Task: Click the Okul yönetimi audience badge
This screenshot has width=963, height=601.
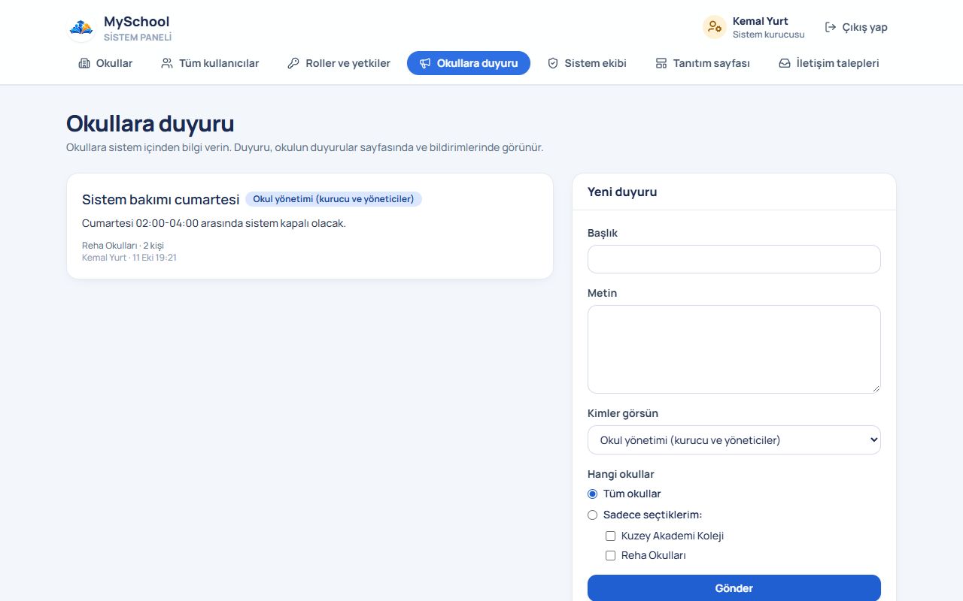Action: coord(333,199)
